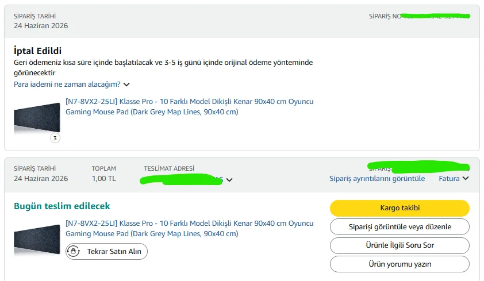Click mouse pad thumbnail in today's delivery

(x=37, y=240)
